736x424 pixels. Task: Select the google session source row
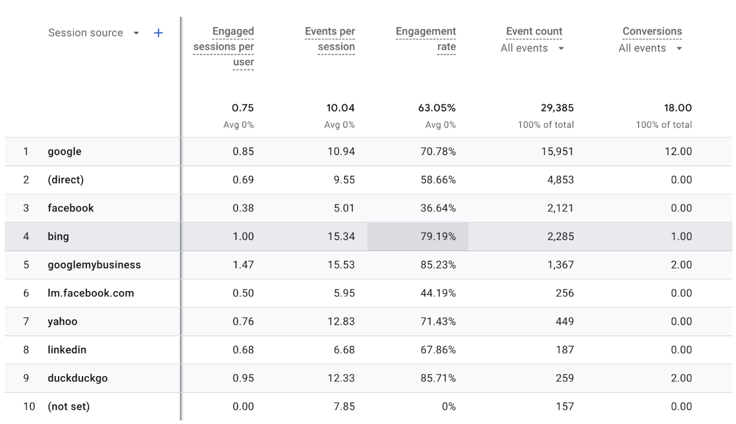click(65, 152)
